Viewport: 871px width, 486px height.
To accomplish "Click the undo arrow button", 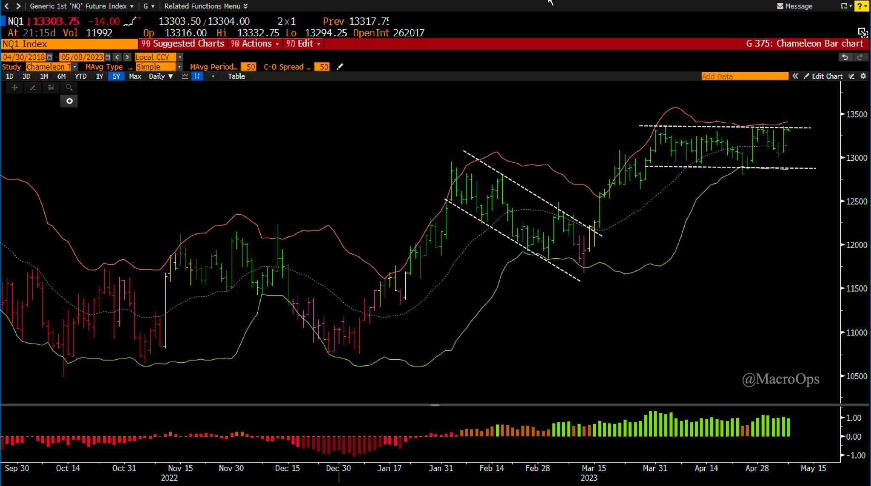I will coord(845,57).
